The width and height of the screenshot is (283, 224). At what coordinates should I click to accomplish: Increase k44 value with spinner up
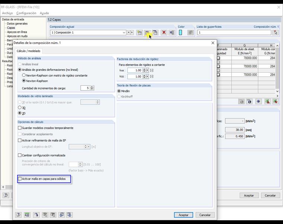point(144,69)
